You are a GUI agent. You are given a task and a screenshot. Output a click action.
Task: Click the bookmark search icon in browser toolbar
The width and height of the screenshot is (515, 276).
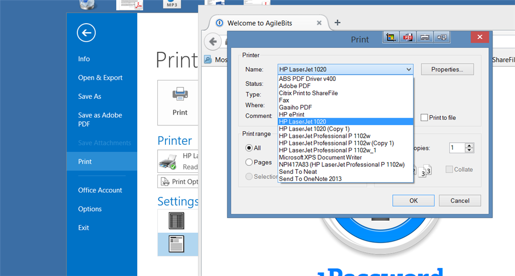(208, 59)
